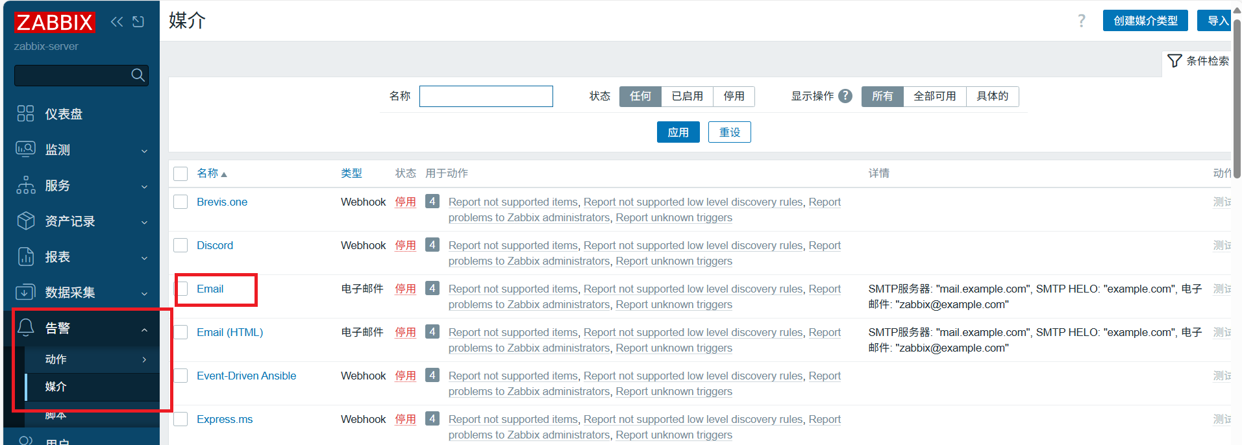Check the Discord row checkbox
1242x445 pixels.
click(180, 245)
